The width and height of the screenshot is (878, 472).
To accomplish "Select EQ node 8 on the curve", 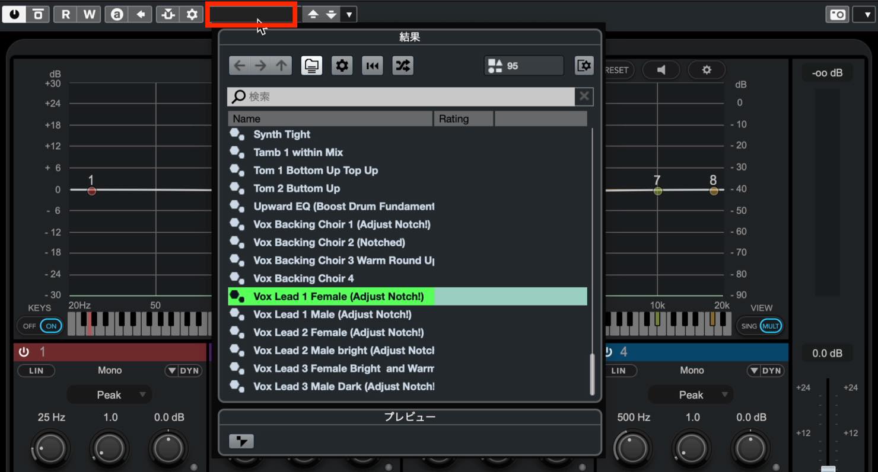I will 714,191.
